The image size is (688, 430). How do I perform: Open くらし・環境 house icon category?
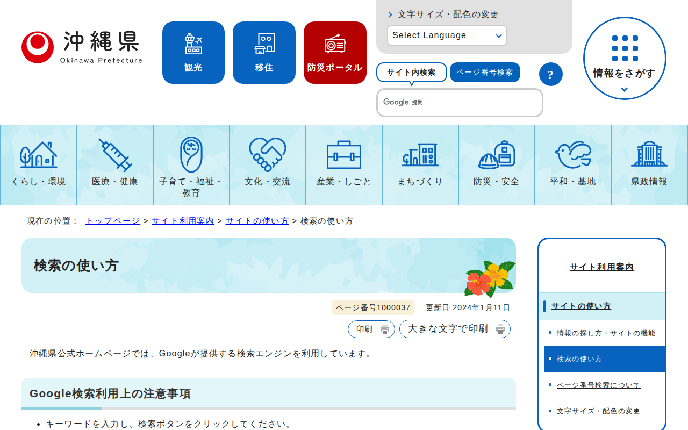pyautogui.click(x=39, y=166)
